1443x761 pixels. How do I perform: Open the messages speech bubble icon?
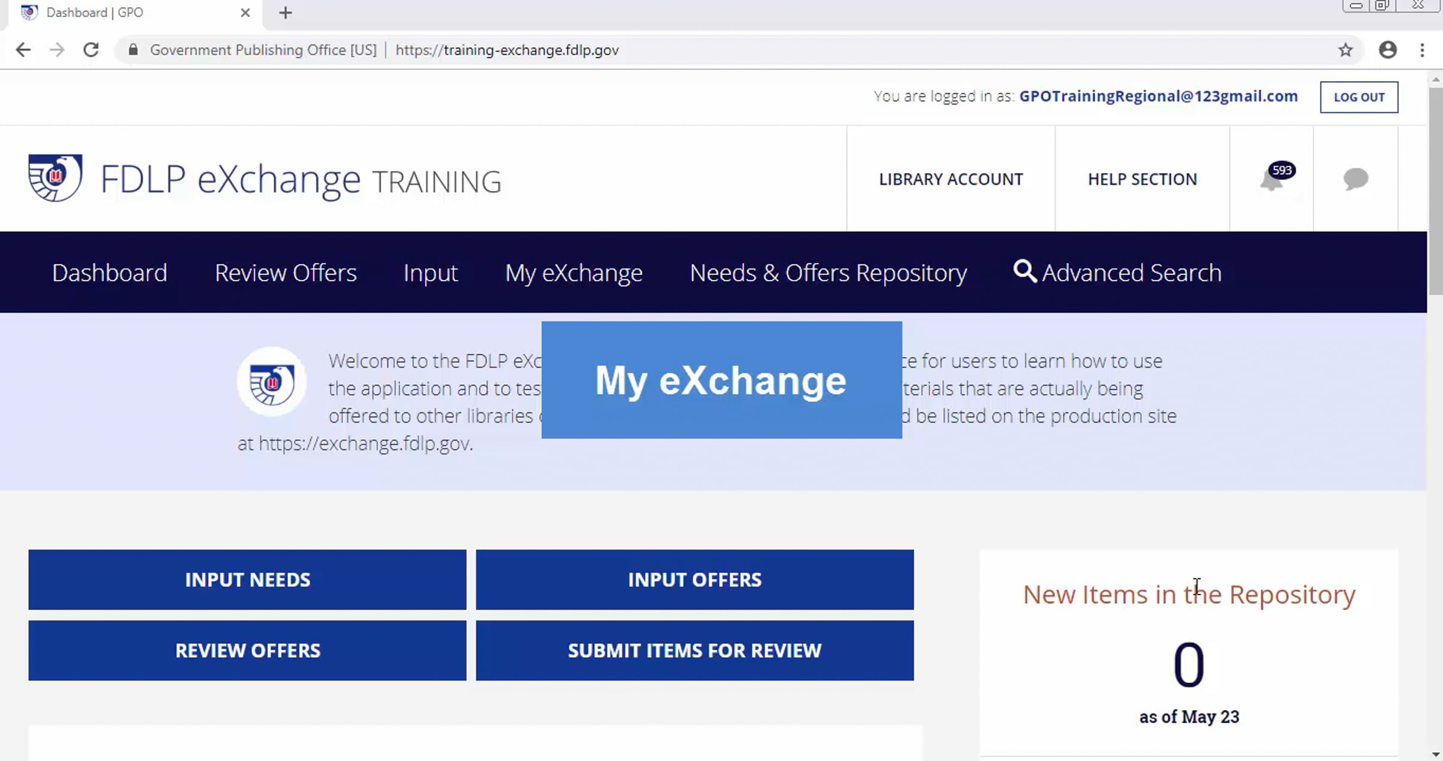[x=1356, y=179]
